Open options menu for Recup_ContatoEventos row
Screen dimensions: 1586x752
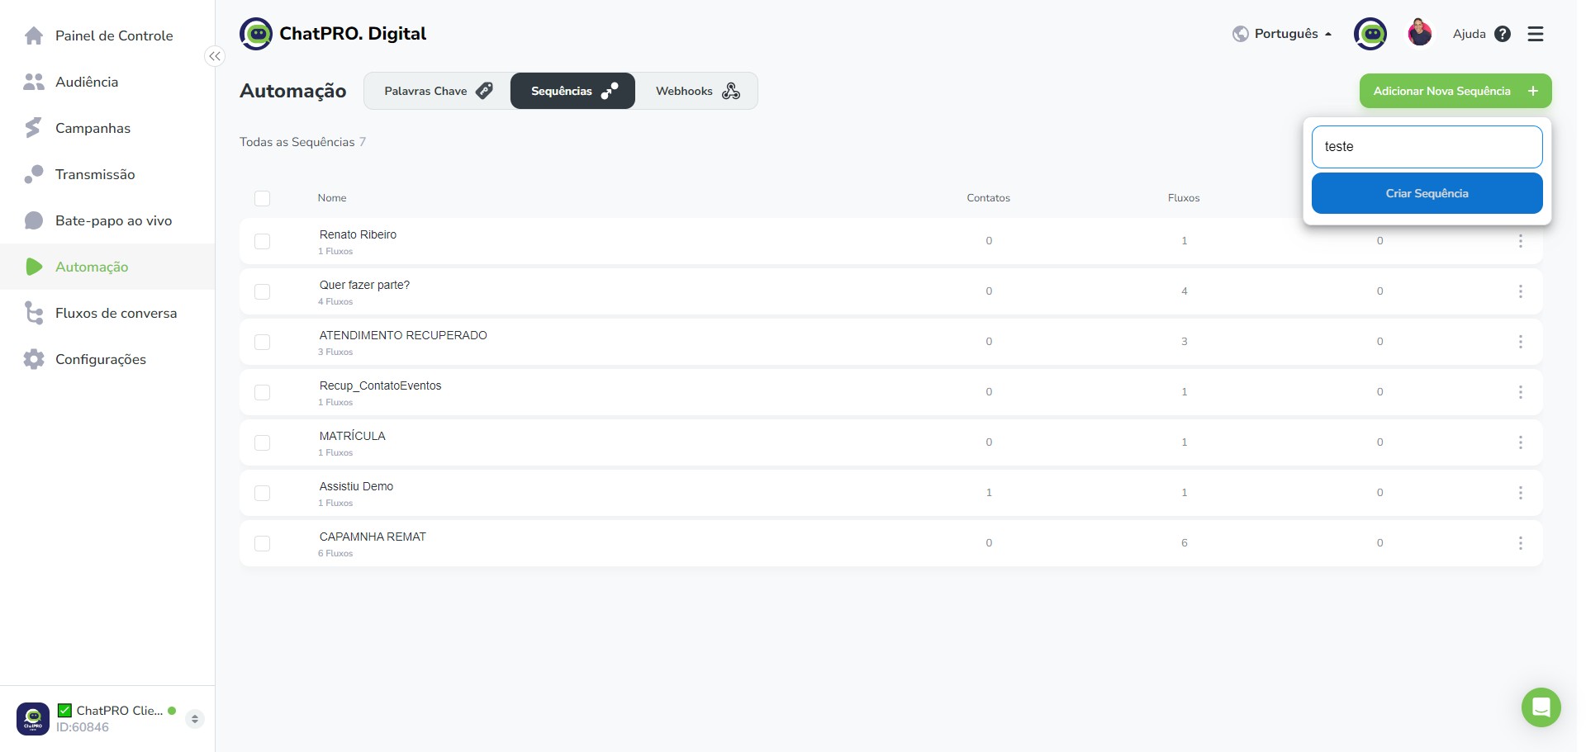[x=1520, y=392]
